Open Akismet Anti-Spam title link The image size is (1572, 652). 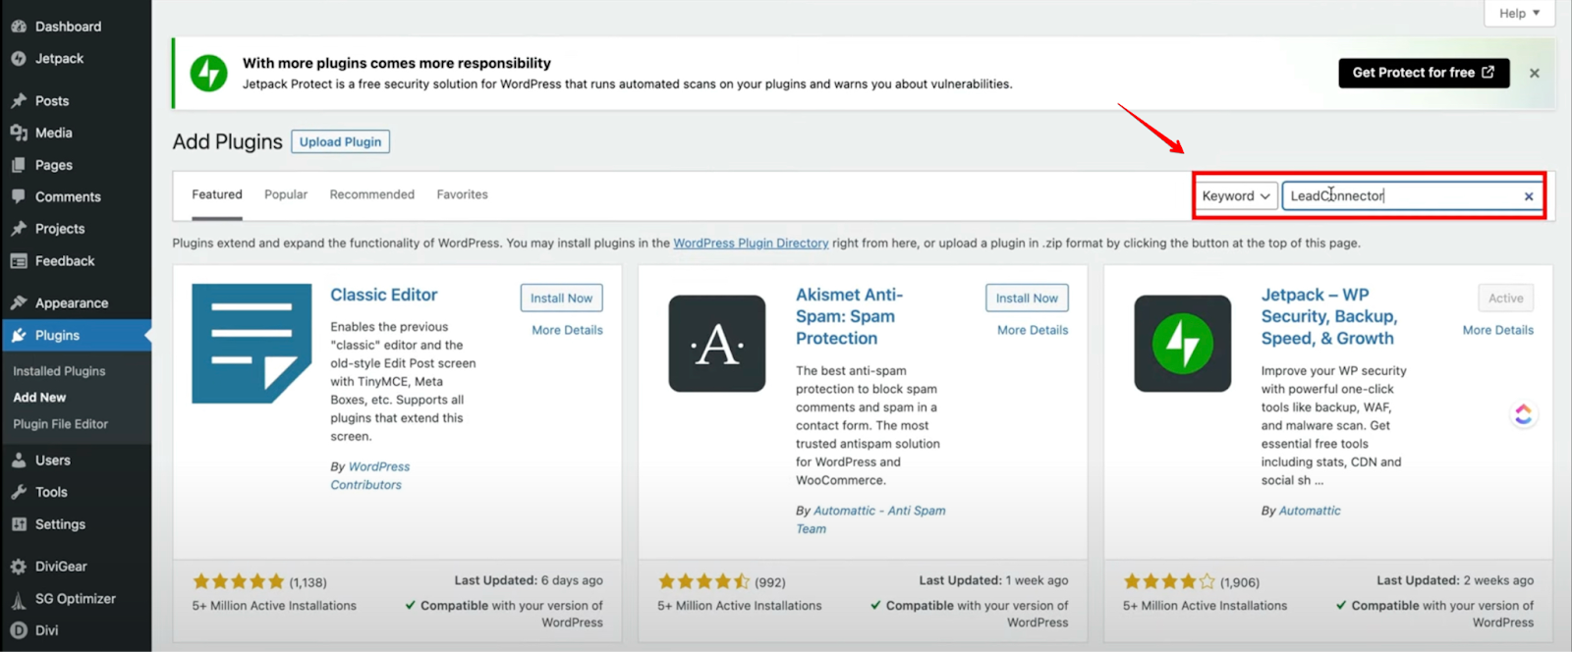[849, 316]
